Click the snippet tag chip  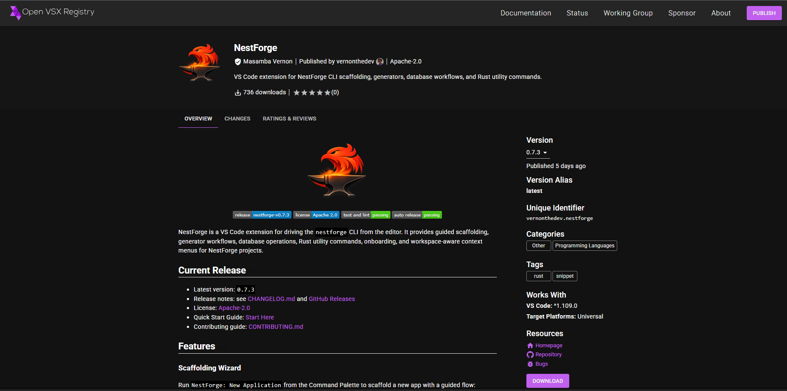click(565, 276)
